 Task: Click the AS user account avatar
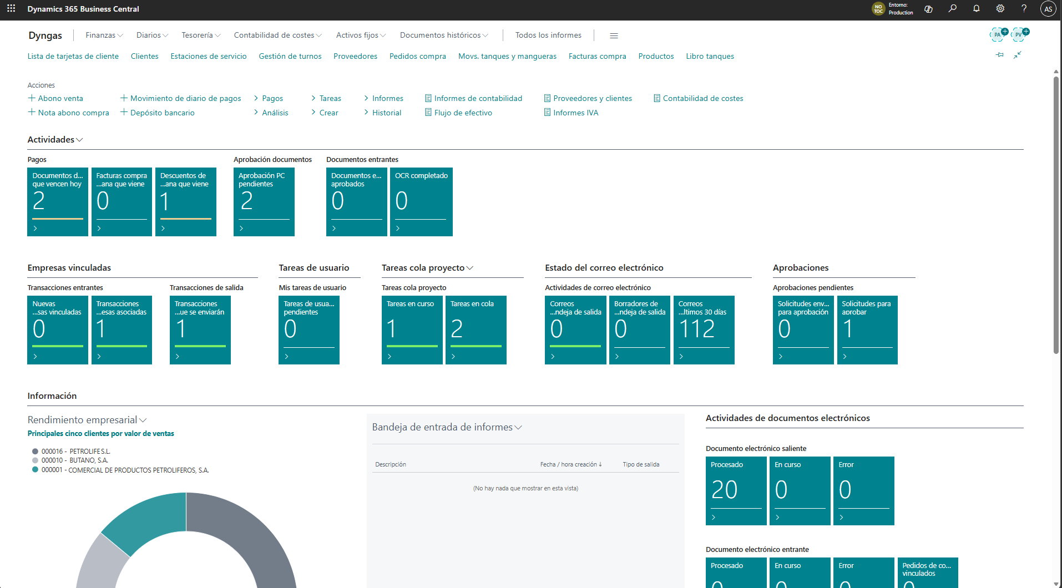point(1048,9)
